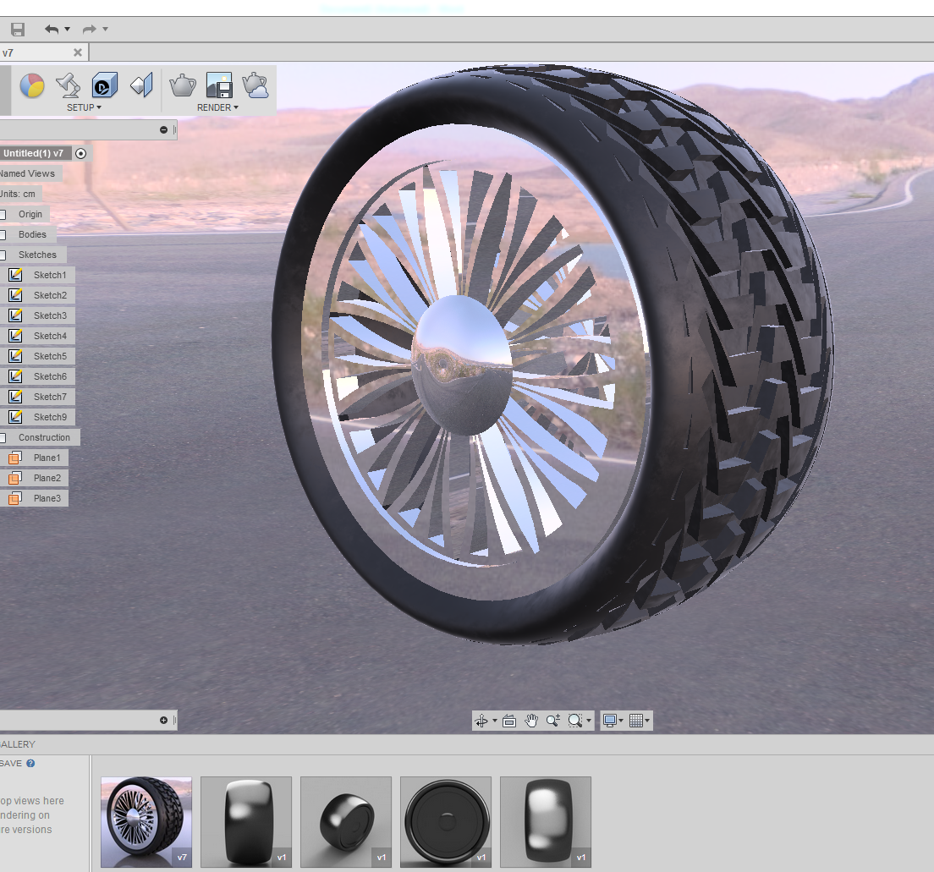This screenshot has width=934, height=872.
Task: Toggle visibility of Bodies in the browser
Action: [x=4, y=234]
